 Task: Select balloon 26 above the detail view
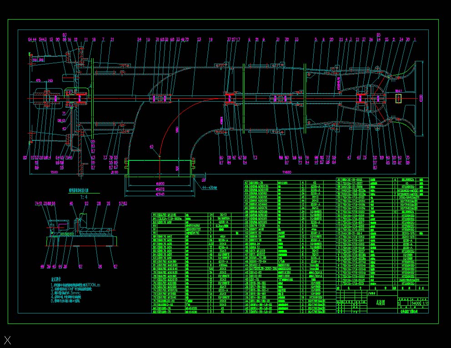[108, 204]
